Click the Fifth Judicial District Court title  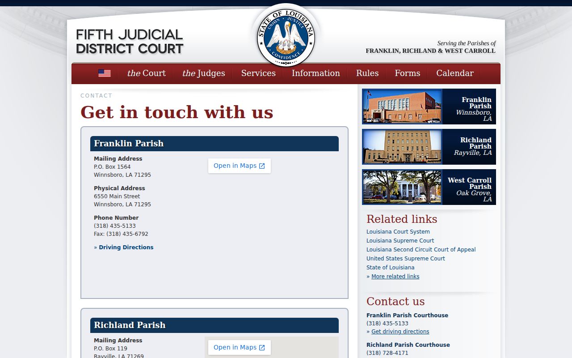pos(130,42)
